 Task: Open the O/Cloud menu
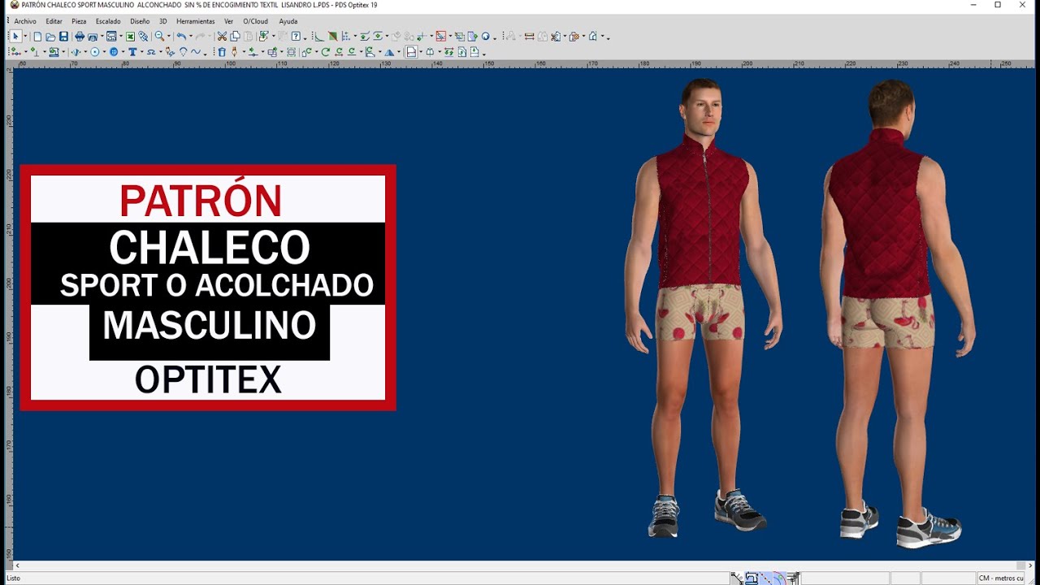256,21
